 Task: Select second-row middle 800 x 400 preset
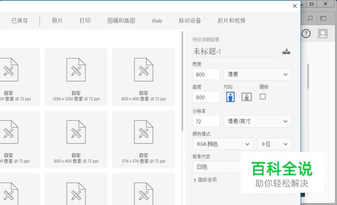(x=76, y=139)
